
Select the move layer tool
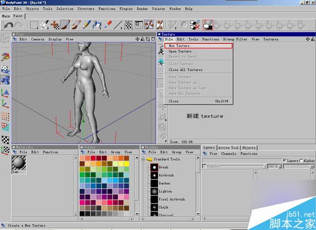tap(55, 25)
